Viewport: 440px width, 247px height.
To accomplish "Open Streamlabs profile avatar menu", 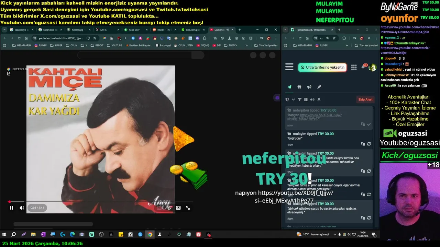I will coord(372,67).
